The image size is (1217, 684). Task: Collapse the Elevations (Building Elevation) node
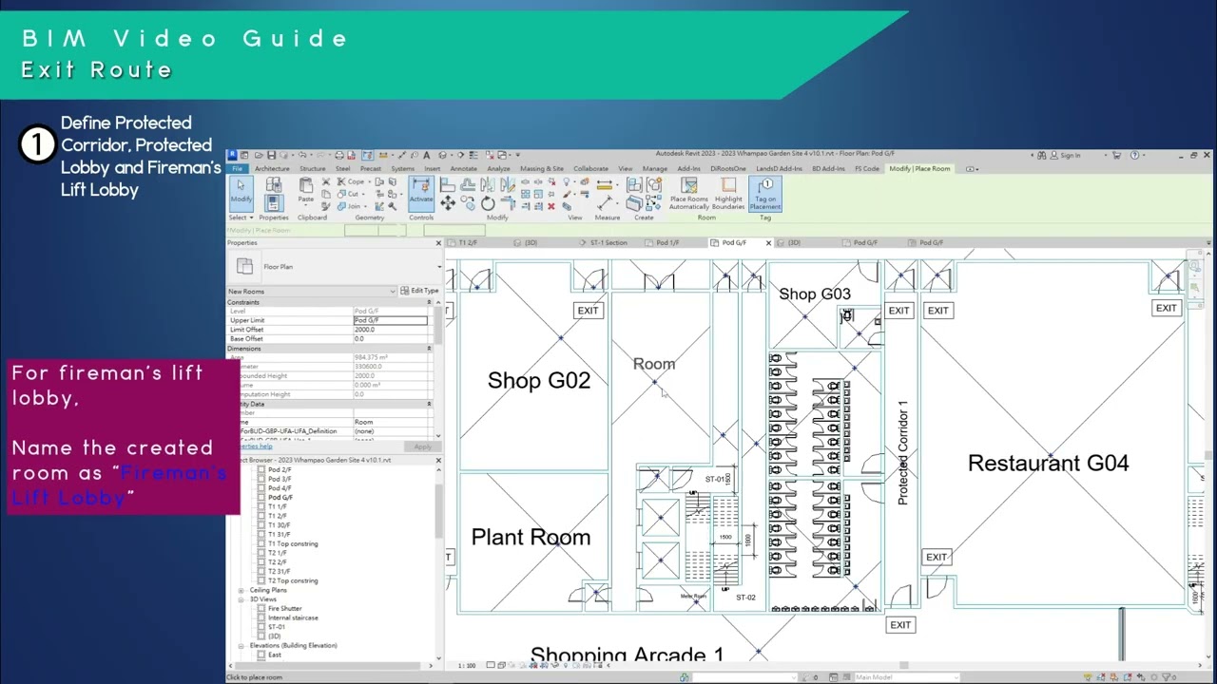coord(241,646)
